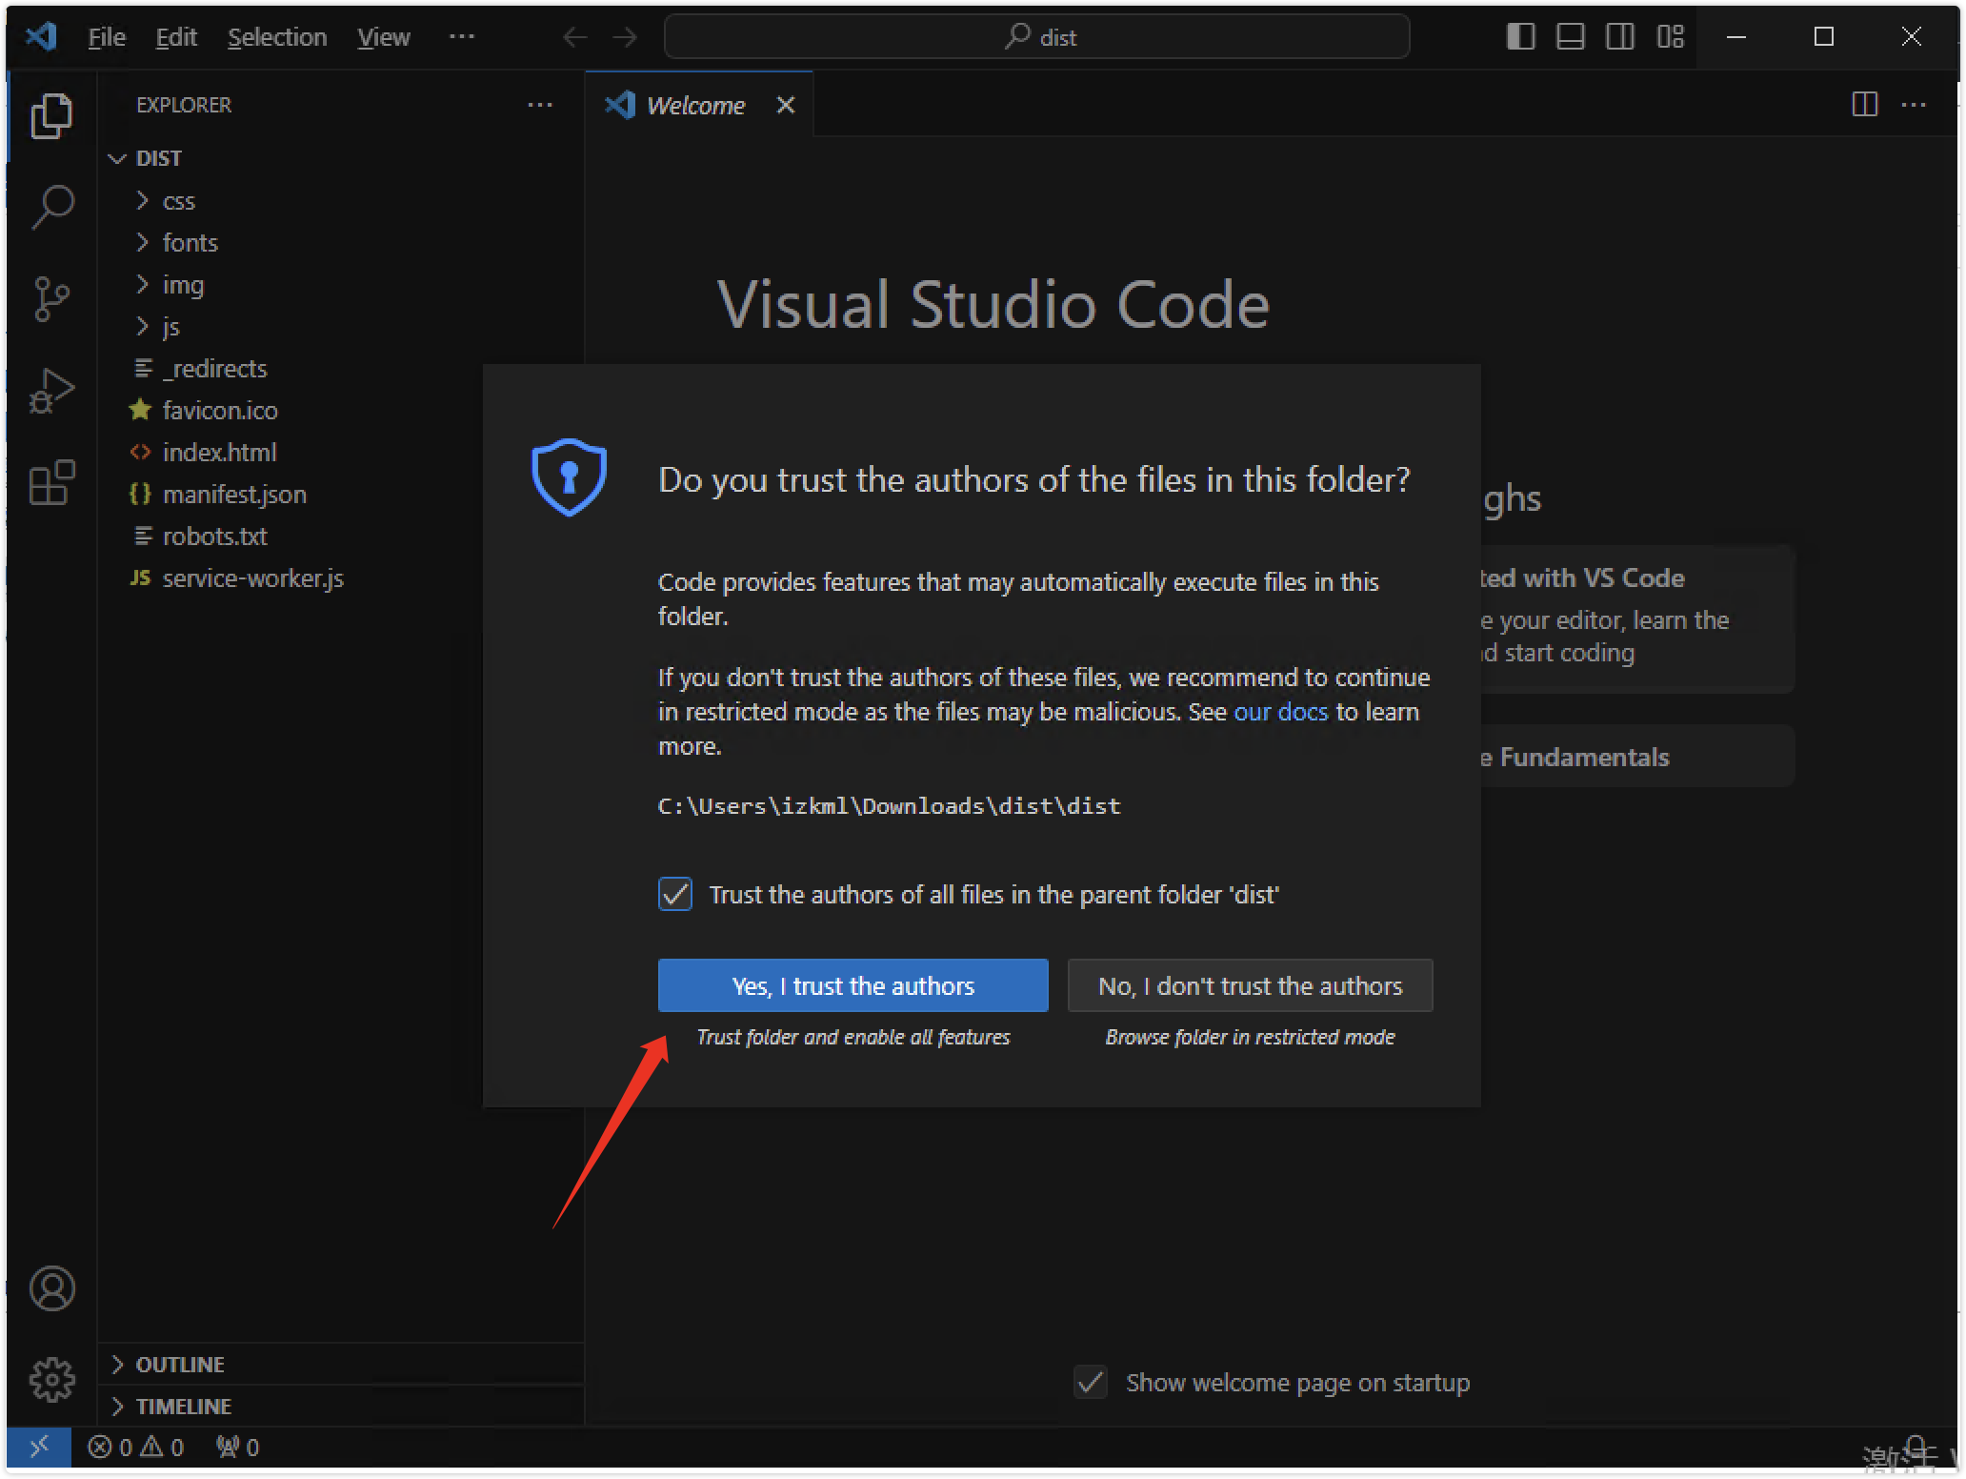Open the Accounts menu icon
The height and width of the screenshot is (1479, 1966).
click(x=51, y=1288)
